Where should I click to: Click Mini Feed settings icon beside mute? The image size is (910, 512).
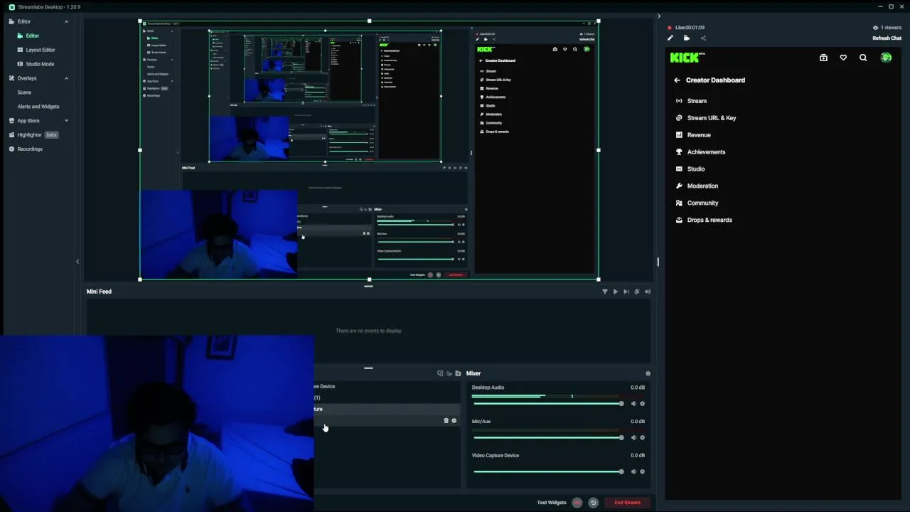636,292
